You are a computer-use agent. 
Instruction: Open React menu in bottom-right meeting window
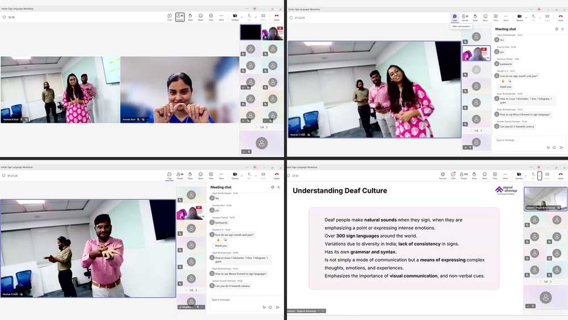pyautogui.click(x=485, y=176)
